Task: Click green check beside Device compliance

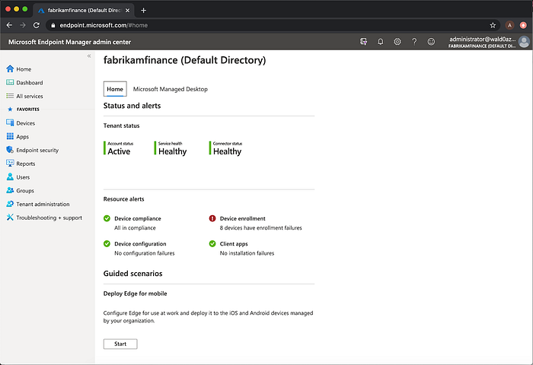Action: pyautogui.click(x=107, y=218)
